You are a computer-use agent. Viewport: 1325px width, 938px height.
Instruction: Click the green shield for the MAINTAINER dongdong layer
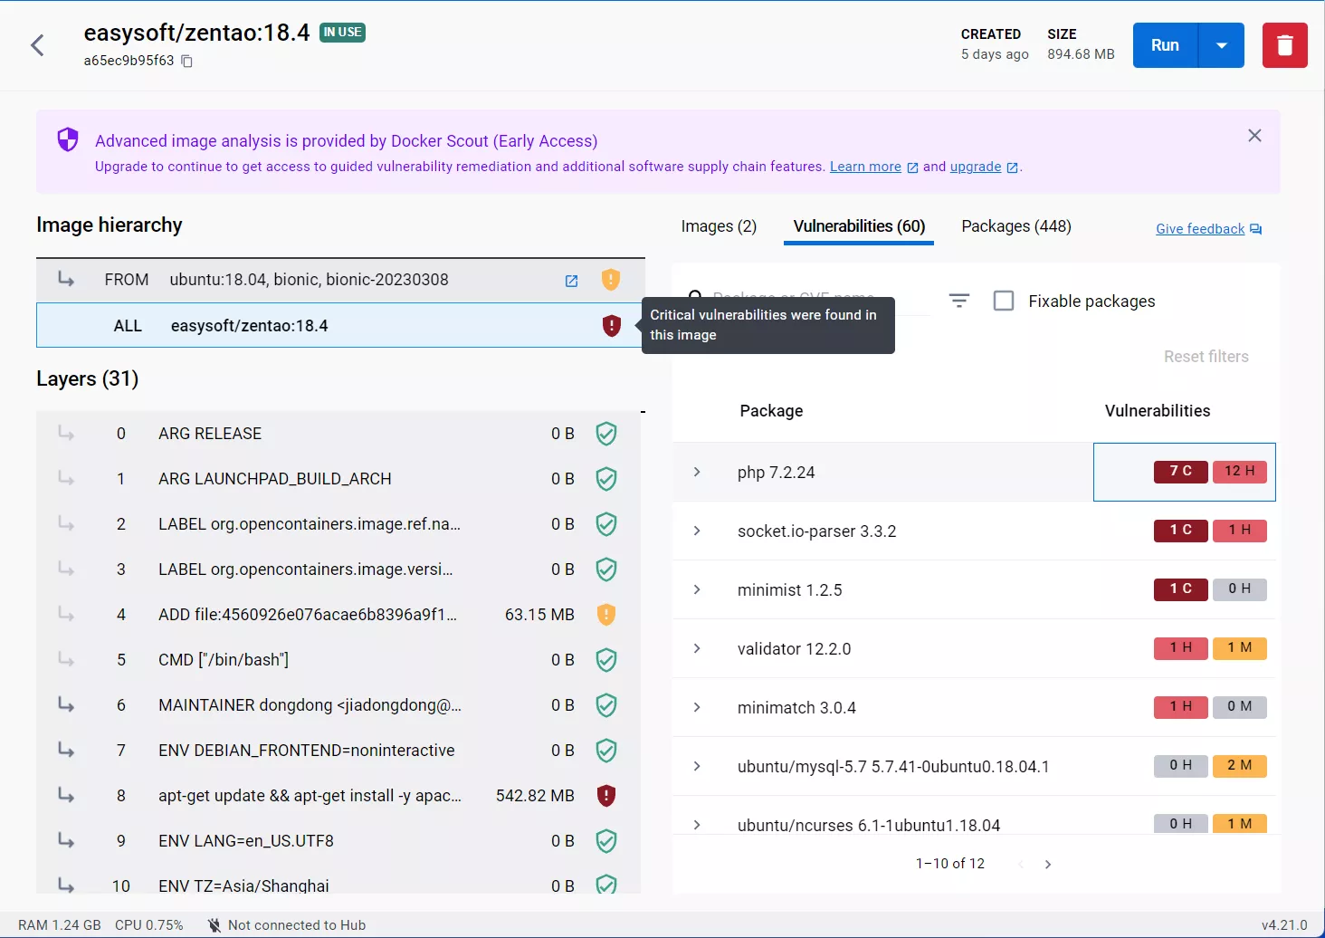pyautogui.click(x=606, y=705)
